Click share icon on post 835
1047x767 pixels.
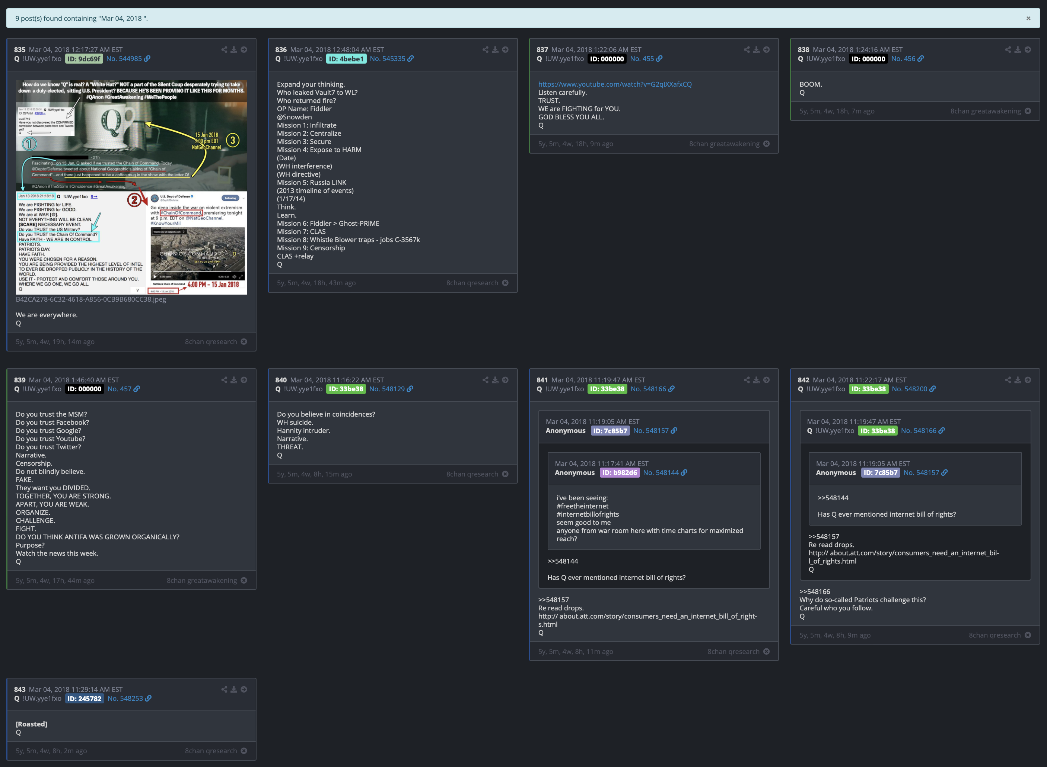pos(225,50)
